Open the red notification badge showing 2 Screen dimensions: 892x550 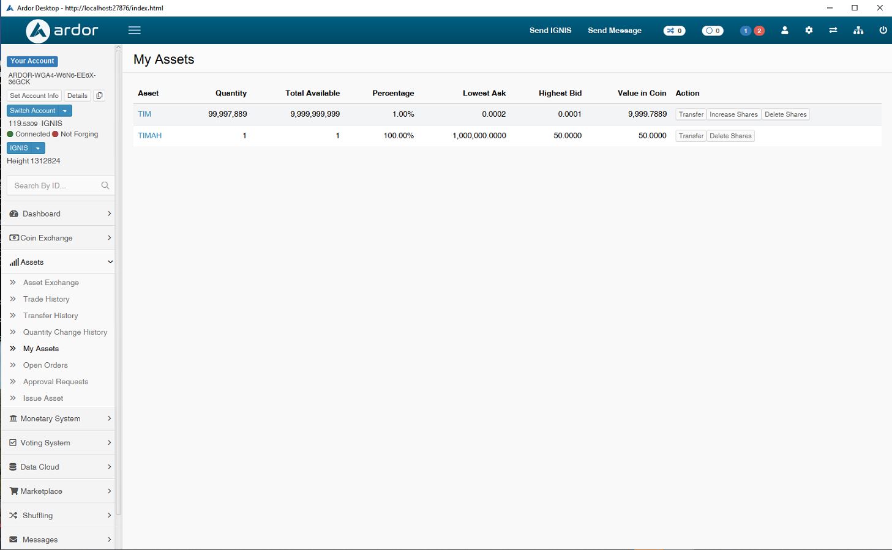(759, 31)
